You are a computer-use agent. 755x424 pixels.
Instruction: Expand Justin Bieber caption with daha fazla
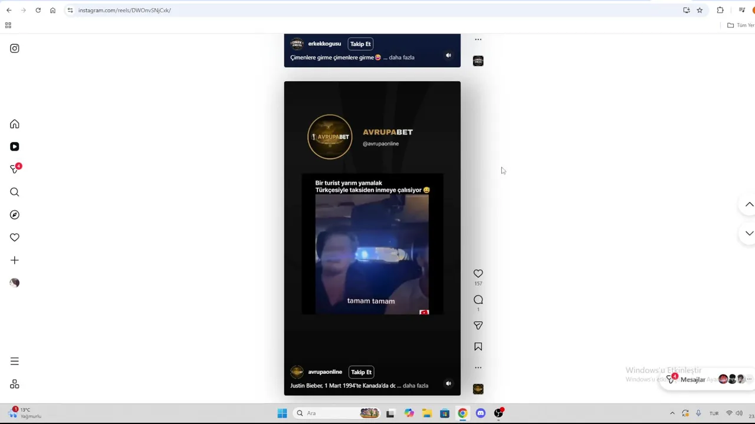click(x=415, y=386)
